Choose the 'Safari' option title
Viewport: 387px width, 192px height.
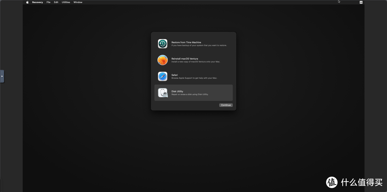pyautogui.click(x=175, y=75)
